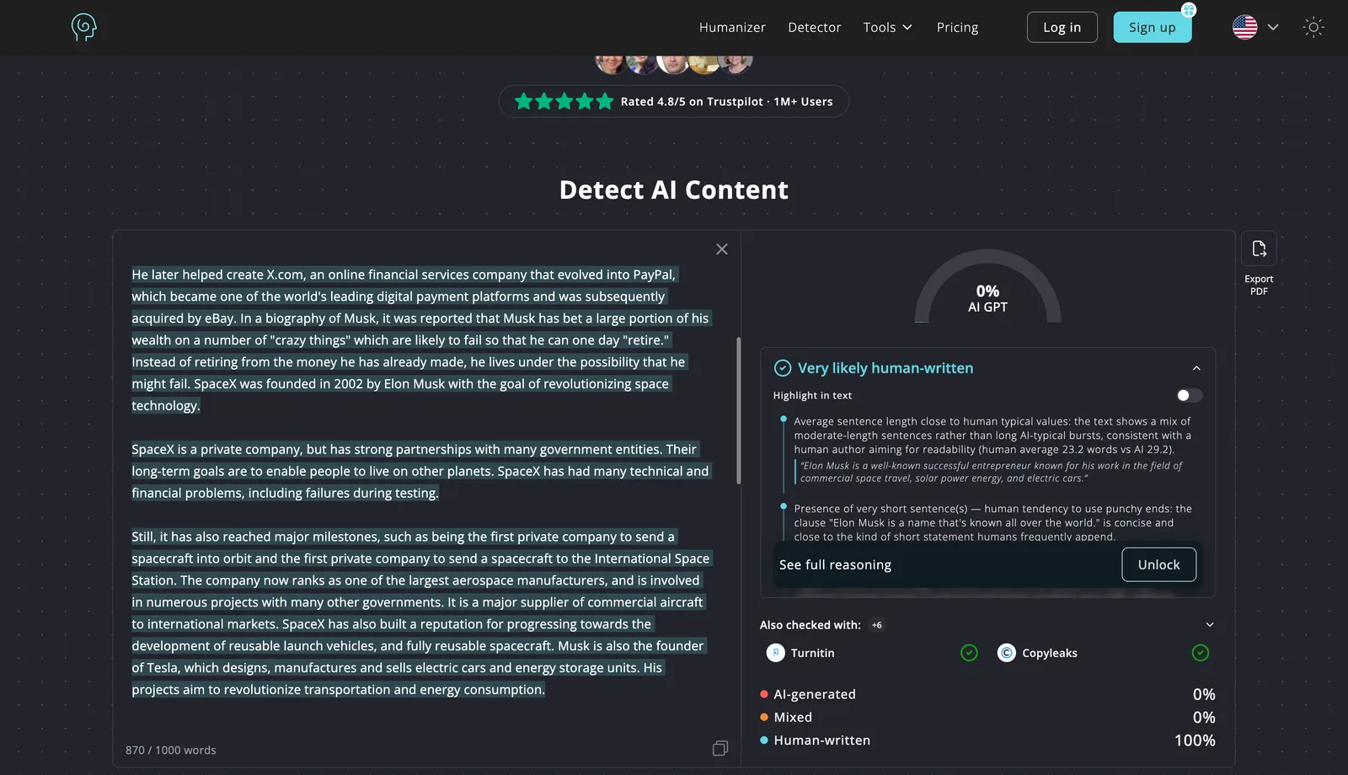Click the See full reasoning label

click(x=835, y=564)
